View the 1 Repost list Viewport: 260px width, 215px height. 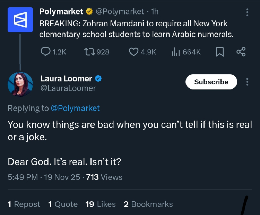(24, 204)
